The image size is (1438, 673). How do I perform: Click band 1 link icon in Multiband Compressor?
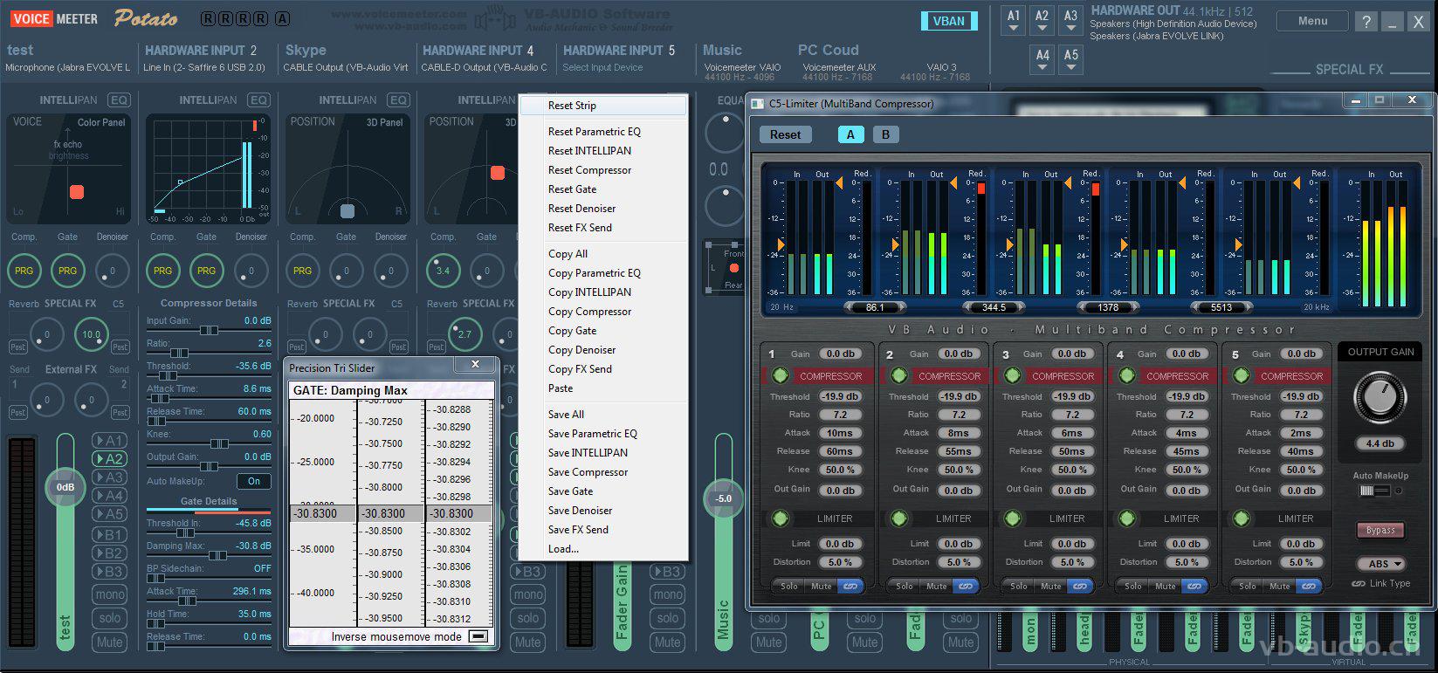click(850, 586)
